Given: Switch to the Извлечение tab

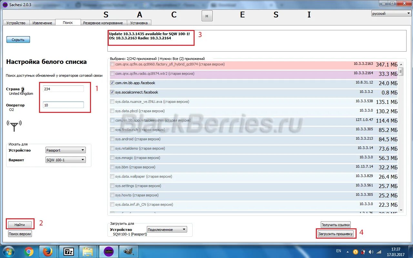Looking at the screenshot, I should coord(42,23).
